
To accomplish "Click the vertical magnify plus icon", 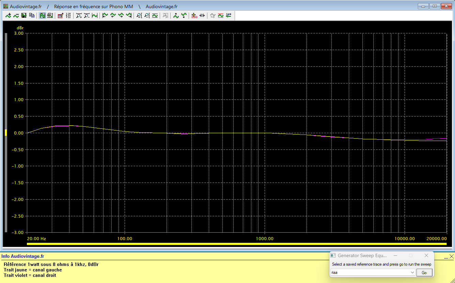I will pyautogui.click(x=139, y=15).
